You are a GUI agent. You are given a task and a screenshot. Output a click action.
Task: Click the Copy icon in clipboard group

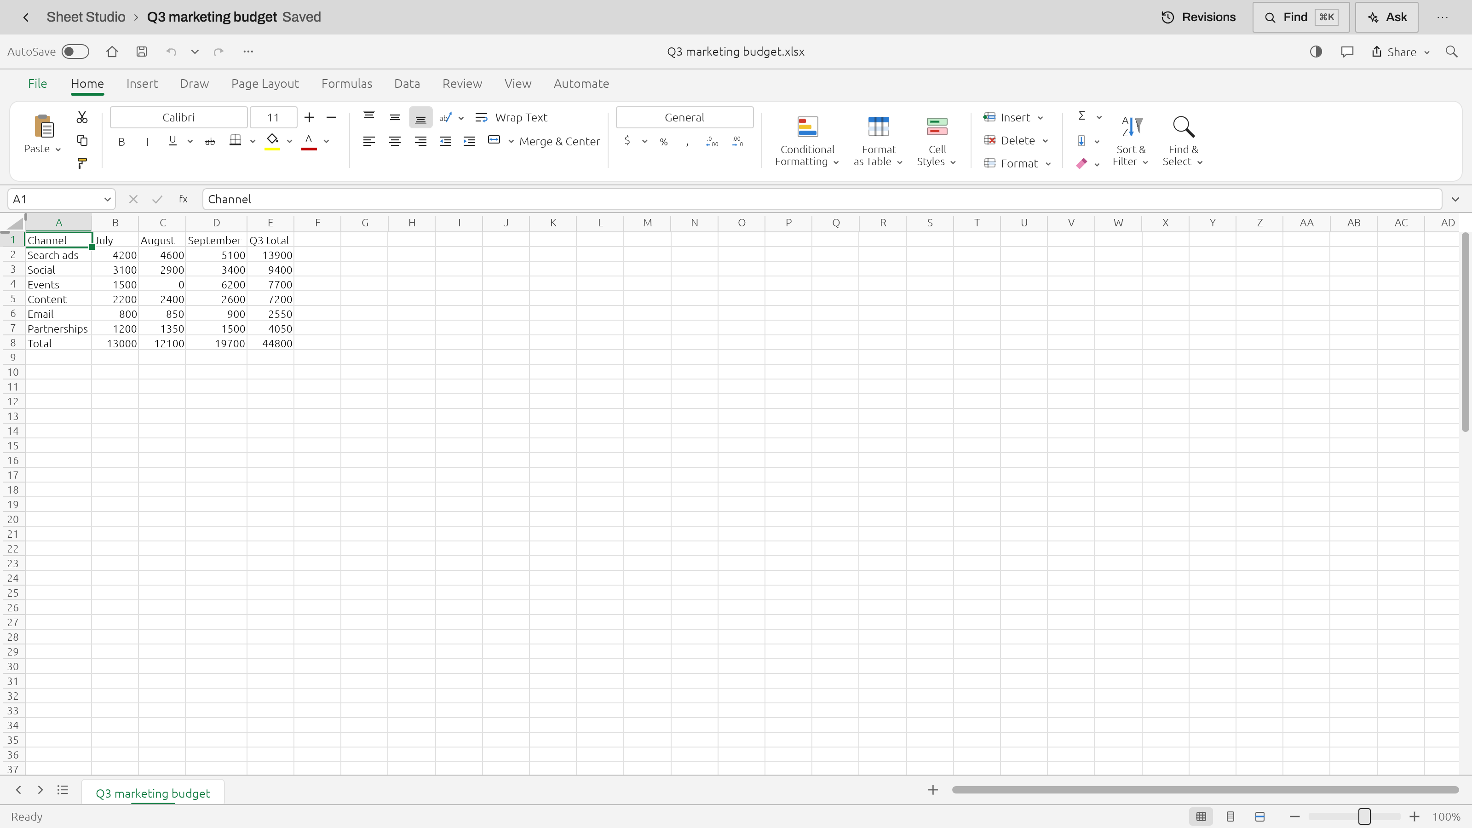(82, 141)
